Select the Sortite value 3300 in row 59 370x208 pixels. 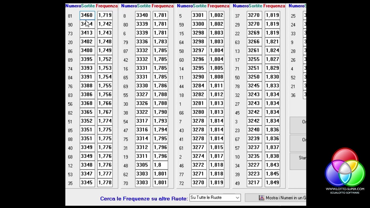(x=199, y=24)
